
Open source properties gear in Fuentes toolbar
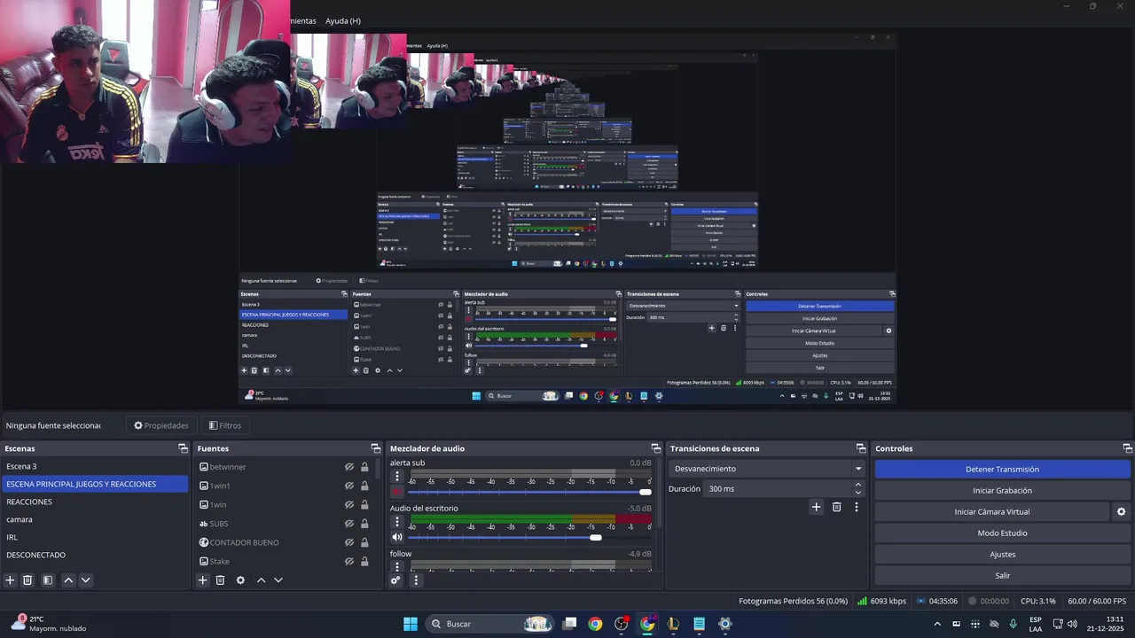tap(240, 580)
